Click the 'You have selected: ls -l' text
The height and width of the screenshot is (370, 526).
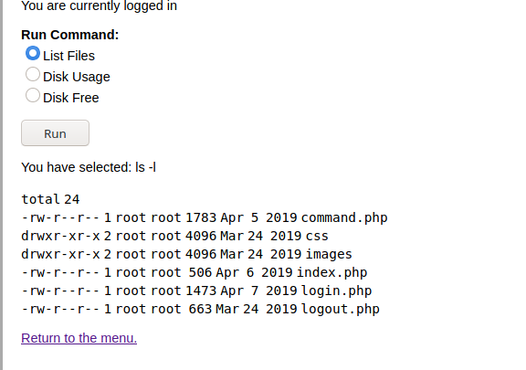[89, 167]
